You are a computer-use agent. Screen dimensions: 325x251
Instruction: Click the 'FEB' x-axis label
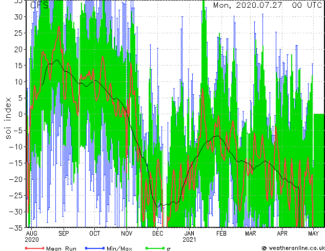point(221,234)
